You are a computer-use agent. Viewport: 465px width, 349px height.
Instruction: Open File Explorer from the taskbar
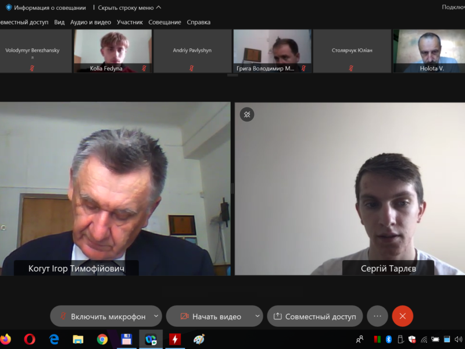point(78,339)
